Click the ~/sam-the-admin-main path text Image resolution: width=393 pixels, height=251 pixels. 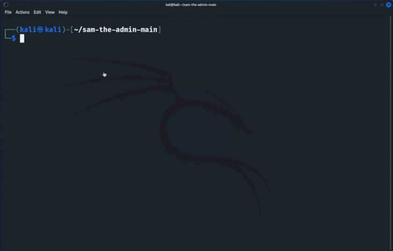[116, 30]
